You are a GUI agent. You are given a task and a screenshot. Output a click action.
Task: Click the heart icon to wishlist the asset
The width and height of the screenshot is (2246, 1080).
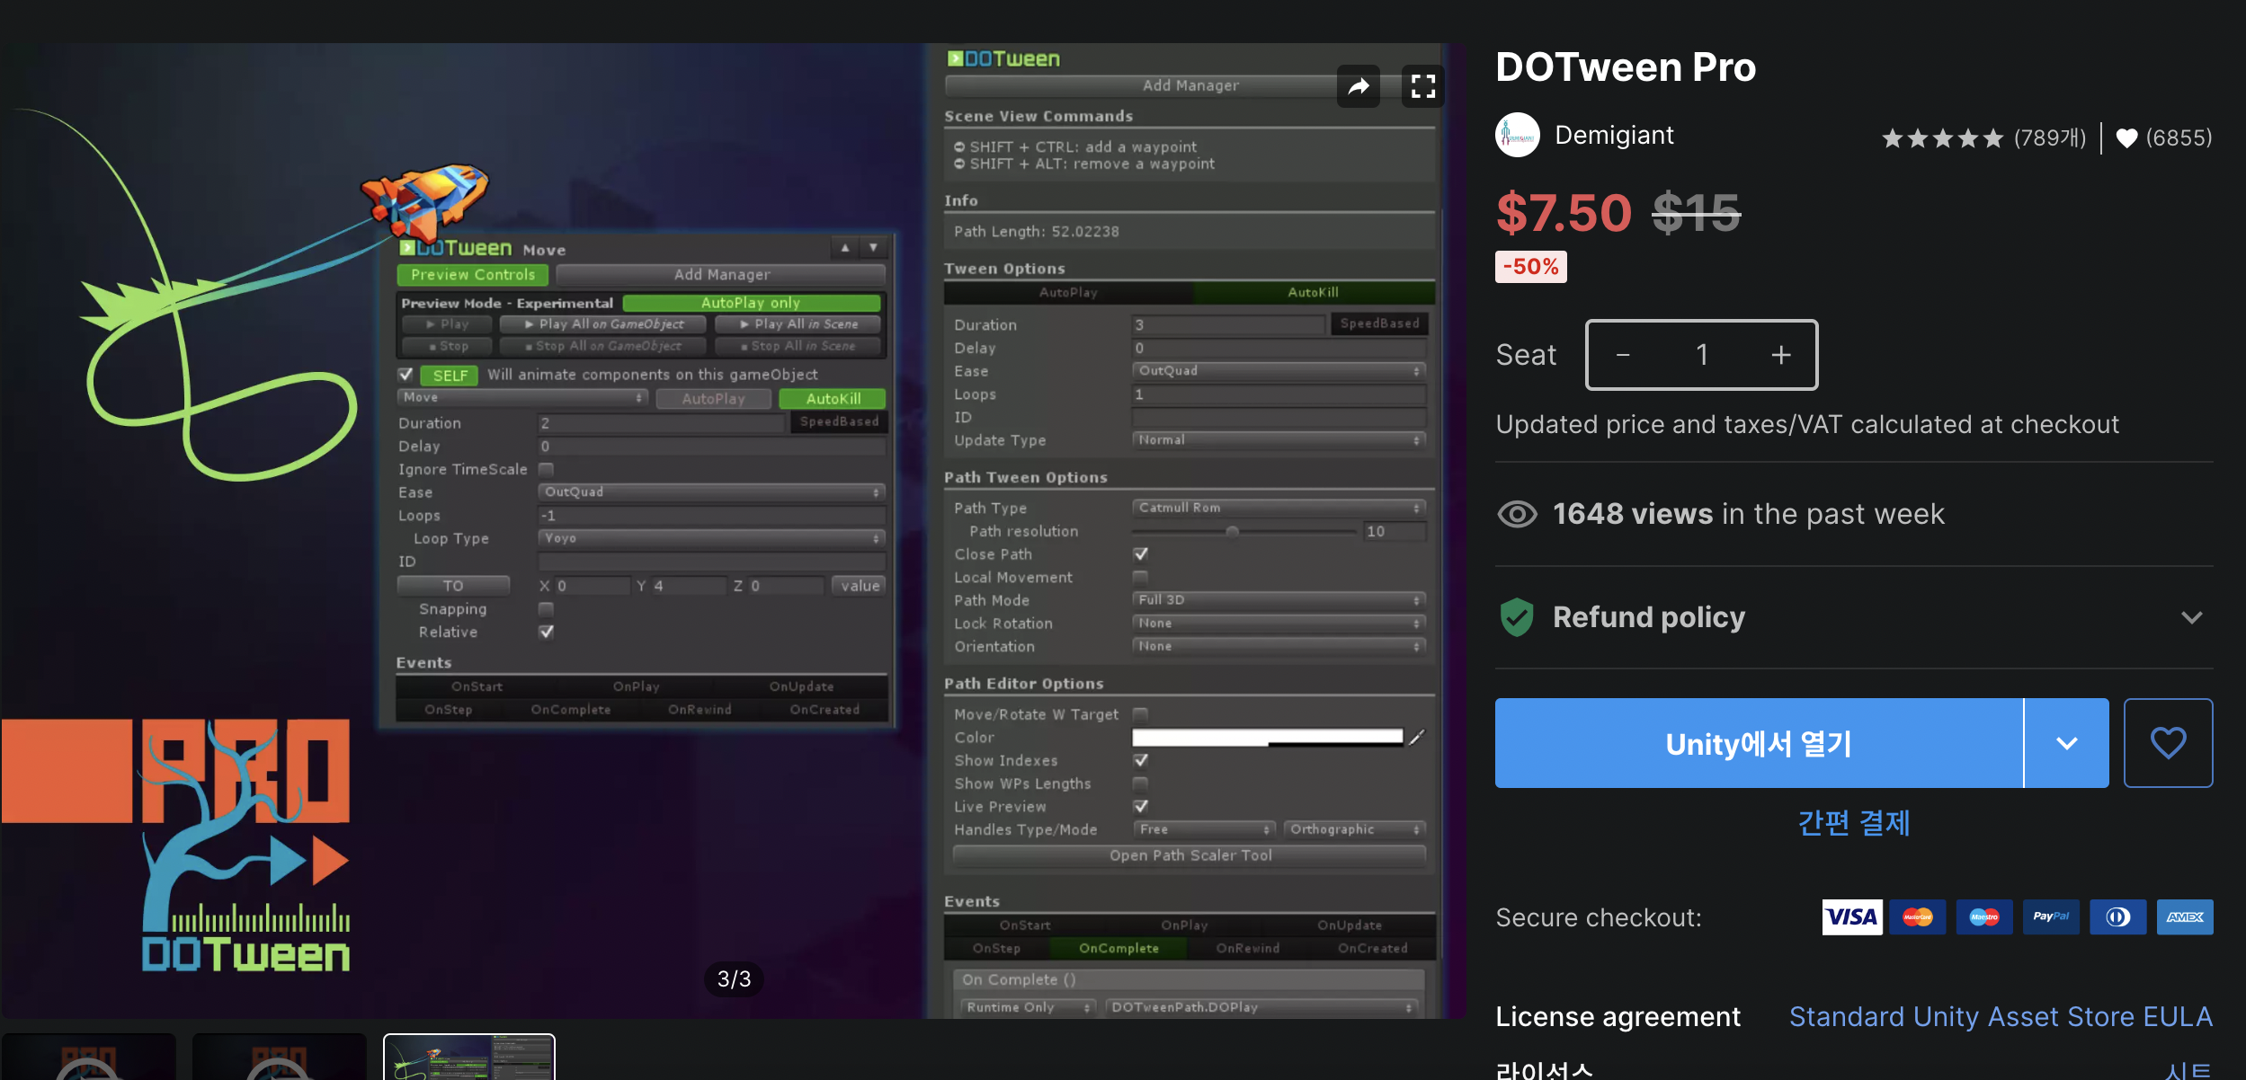pos(2170,743)
